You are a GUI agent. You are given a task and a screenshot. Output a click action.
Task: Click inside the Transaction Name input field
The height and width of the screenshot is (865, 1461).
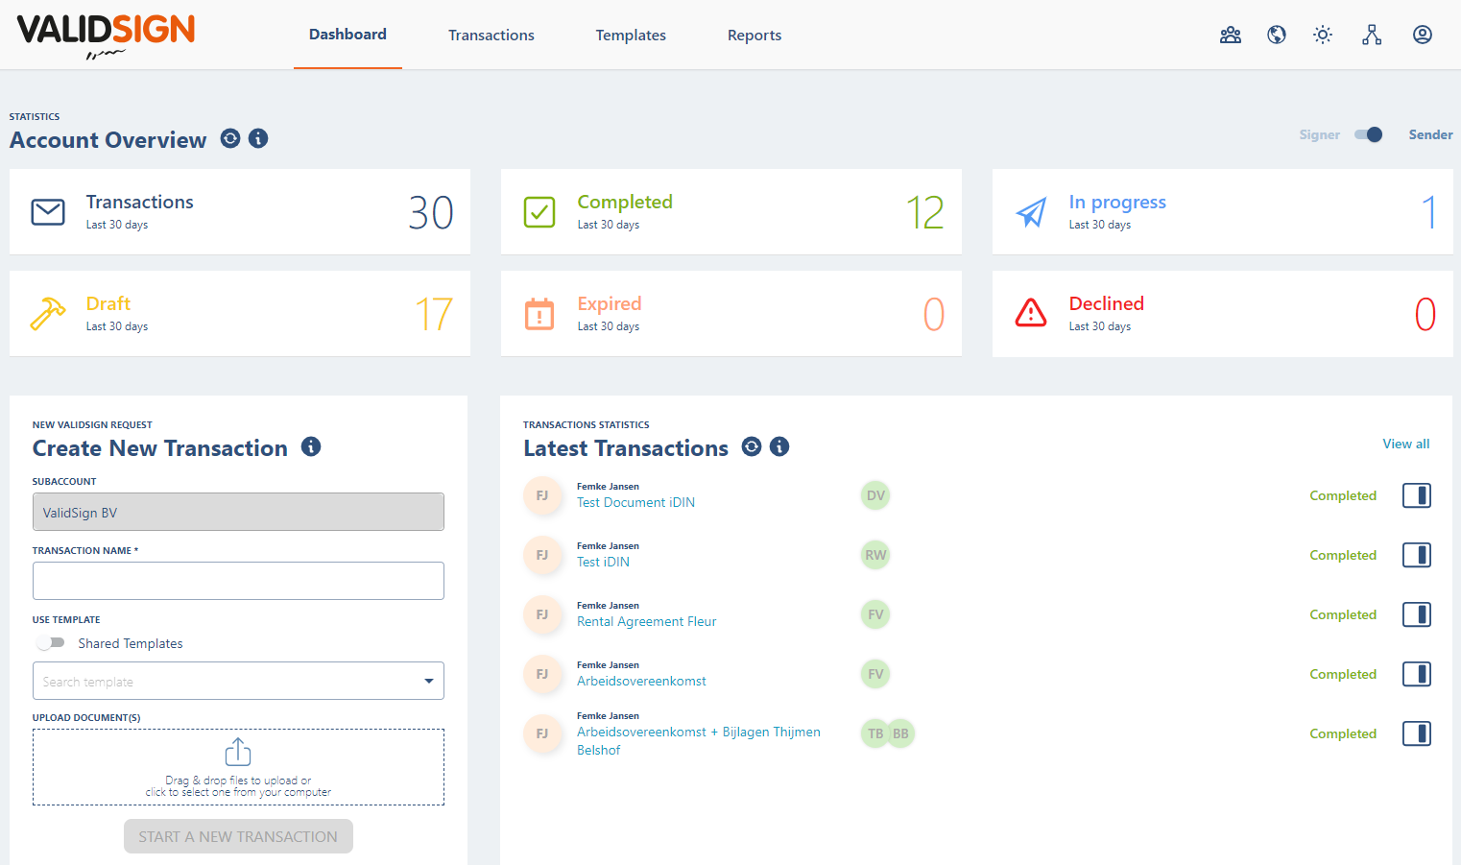coord(238,581)
